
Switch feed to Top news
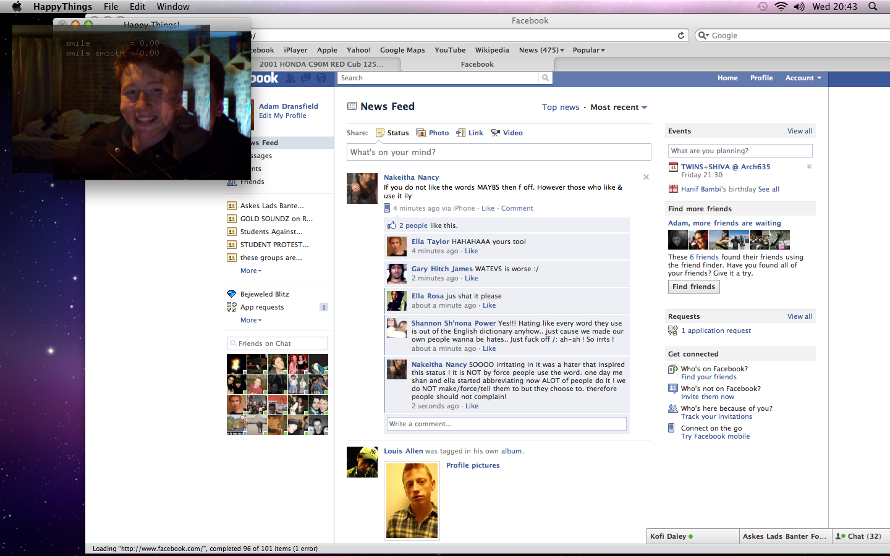561,107
